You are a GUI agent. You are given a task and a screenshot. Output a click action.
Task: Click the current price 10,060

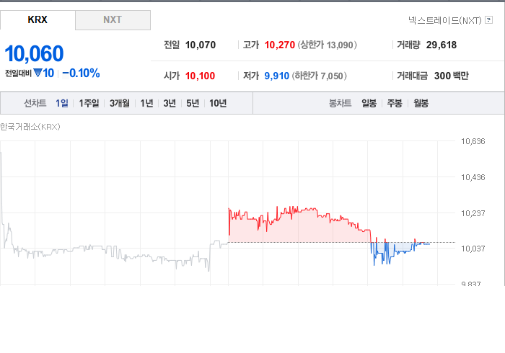point(34,53)
